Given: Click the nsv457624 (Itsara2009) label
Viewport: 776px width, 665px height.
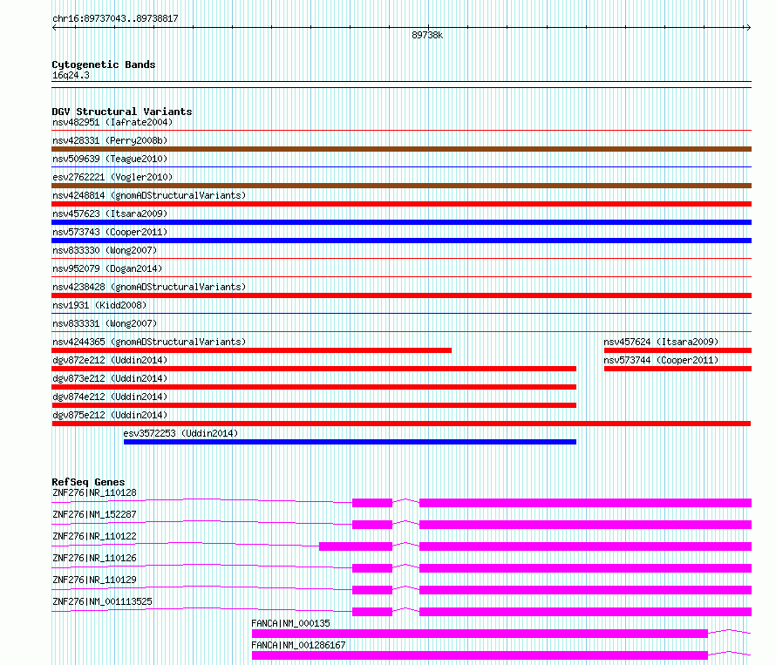Looking at the screenshot, I should [661, 342].
